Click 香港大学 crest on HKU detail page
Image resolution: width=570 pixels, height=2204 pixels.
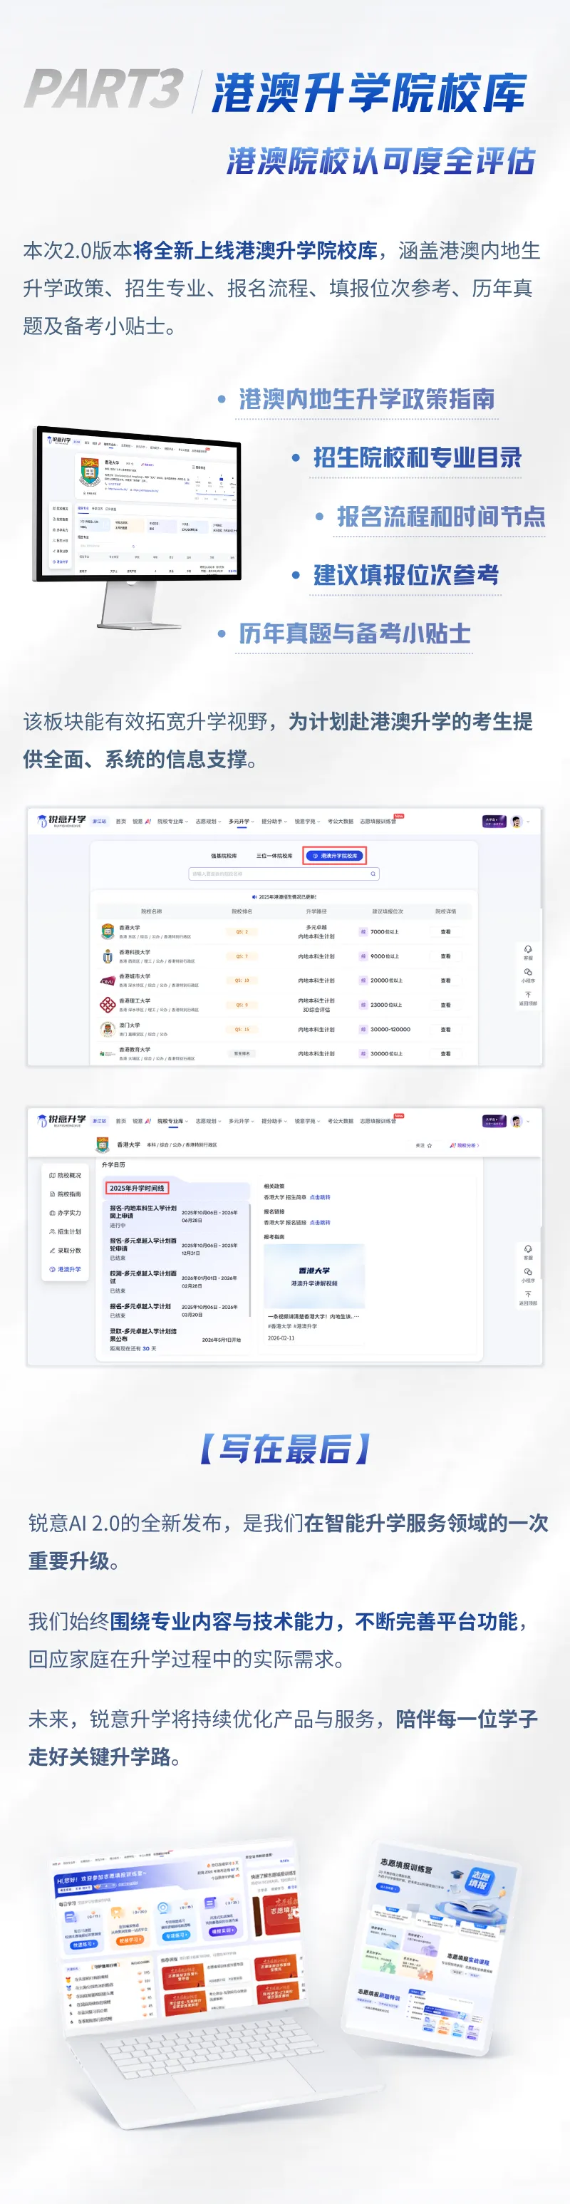(x=103, y=1145)
